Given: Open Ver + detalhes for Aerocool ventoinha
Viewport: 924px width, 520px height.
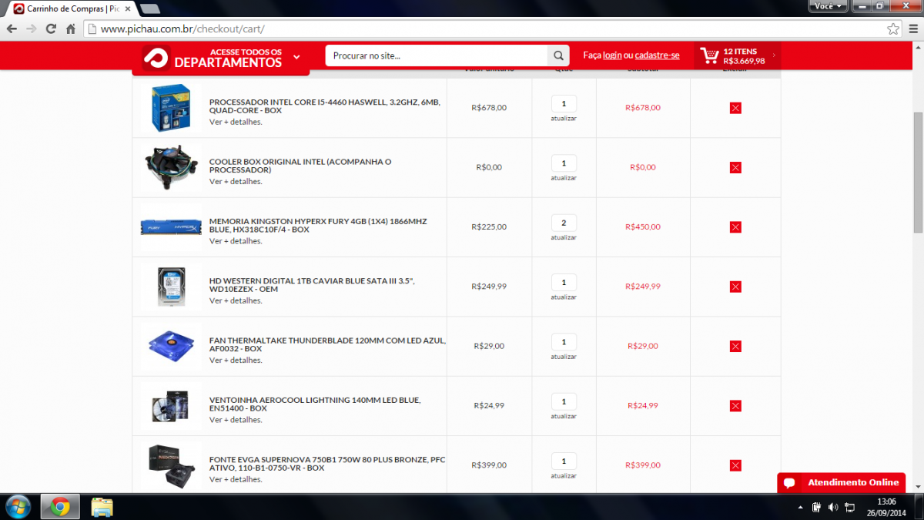Looking at the screenshot, I should tap(236, 420).
